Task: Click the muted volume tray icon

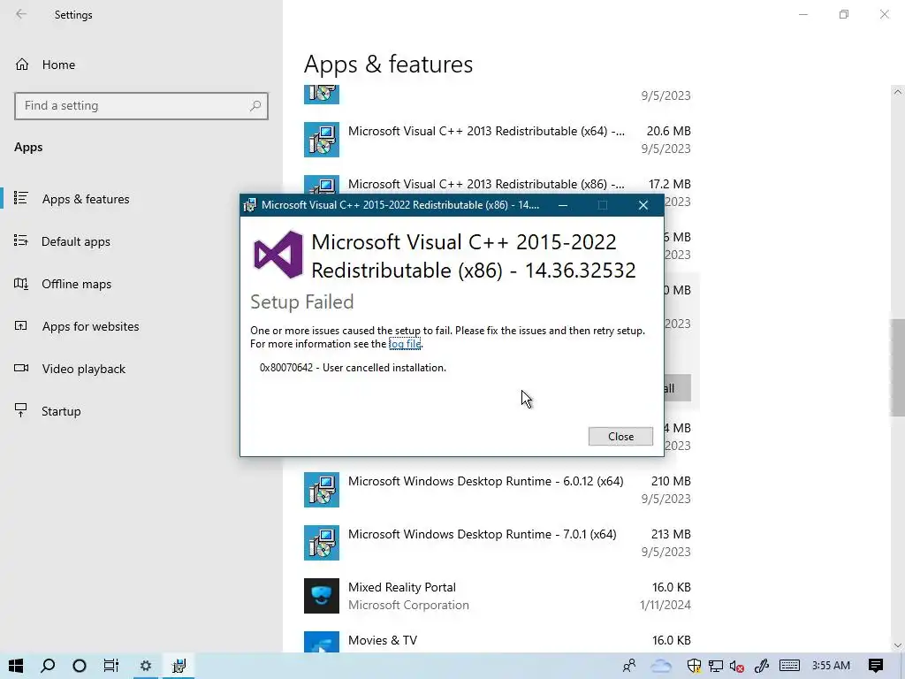Action: click(736, 666)
